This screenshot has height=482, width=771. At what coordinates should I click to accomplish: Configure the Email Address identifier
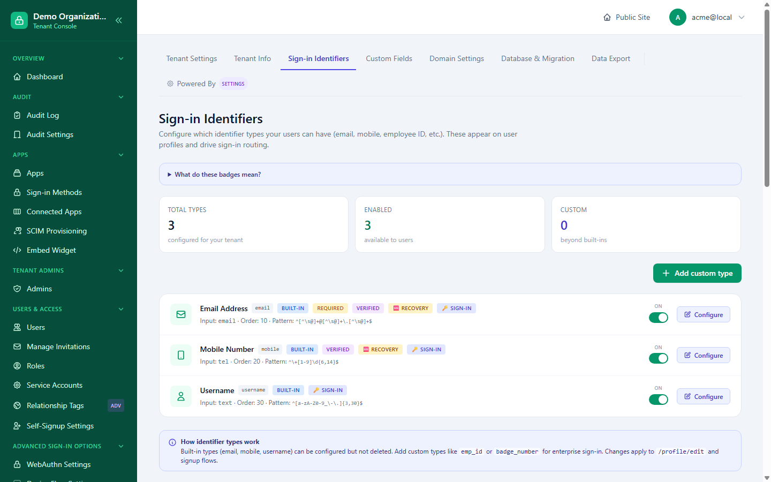tap(704, 315)
